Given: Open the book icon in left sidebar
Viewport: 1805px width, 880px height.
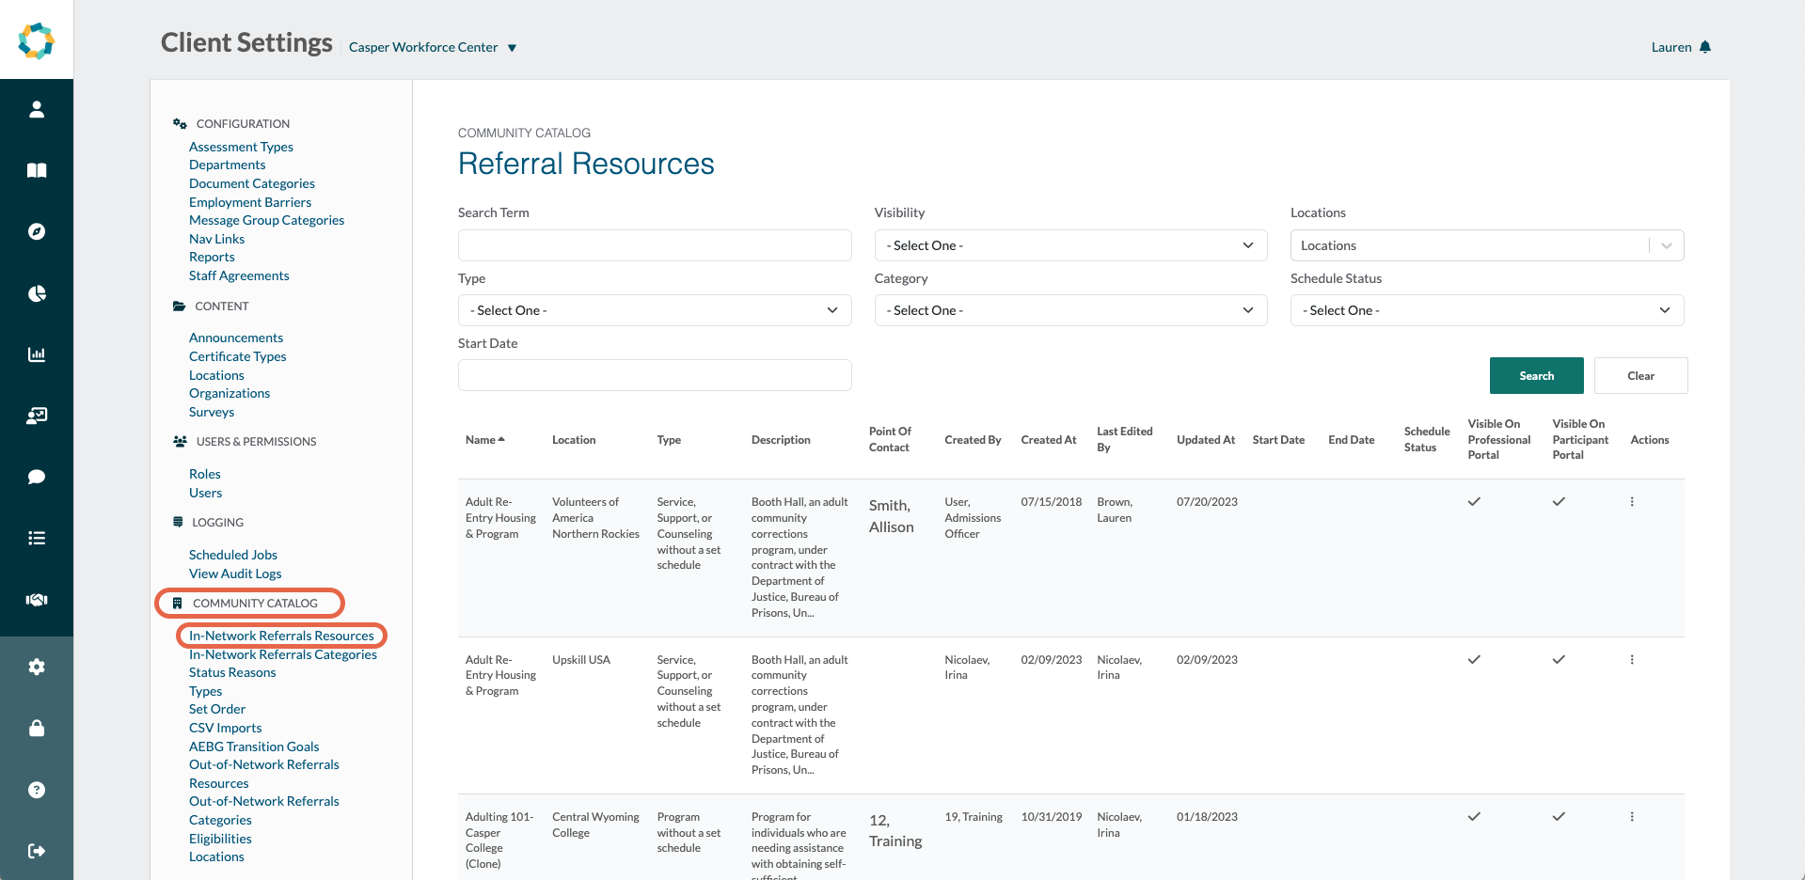Looking at the screenshot, I should click(37, 170).
